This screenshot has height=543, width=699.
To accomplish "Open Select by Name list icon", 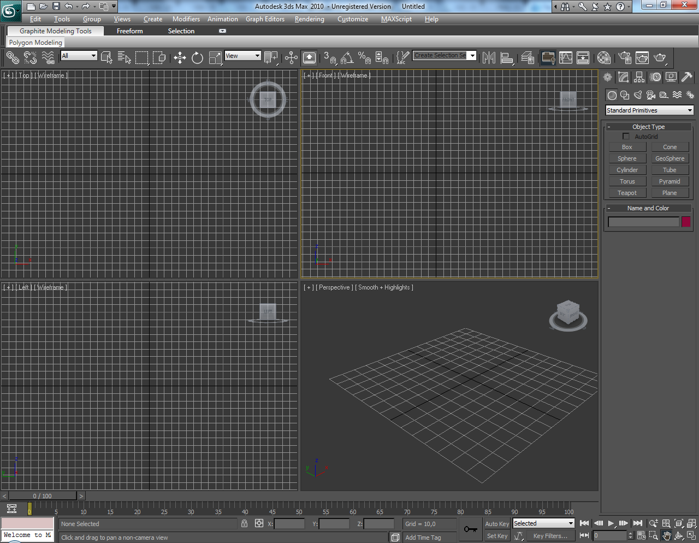I will [125, 57].
